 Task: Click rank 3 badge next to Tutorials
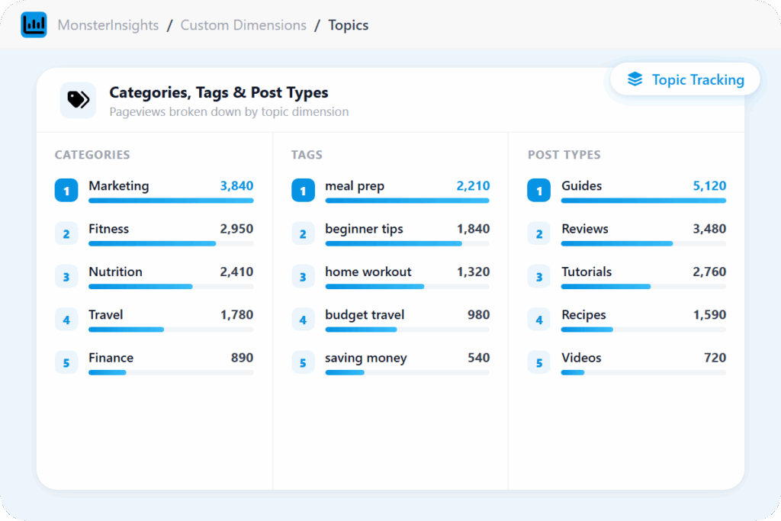[x=539, y=276]
